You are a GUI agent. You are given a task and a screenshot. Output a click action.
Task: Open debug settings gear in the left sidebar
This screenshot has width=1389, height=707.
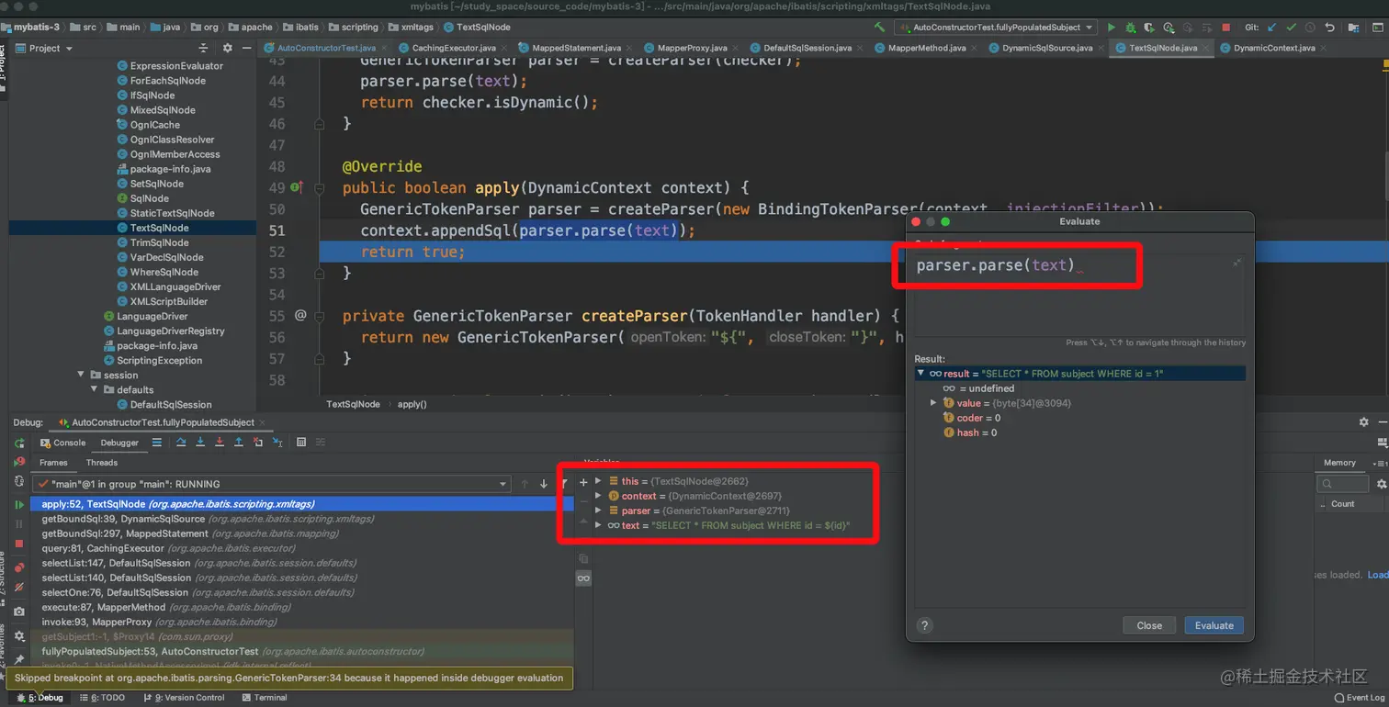pos(19,635)
